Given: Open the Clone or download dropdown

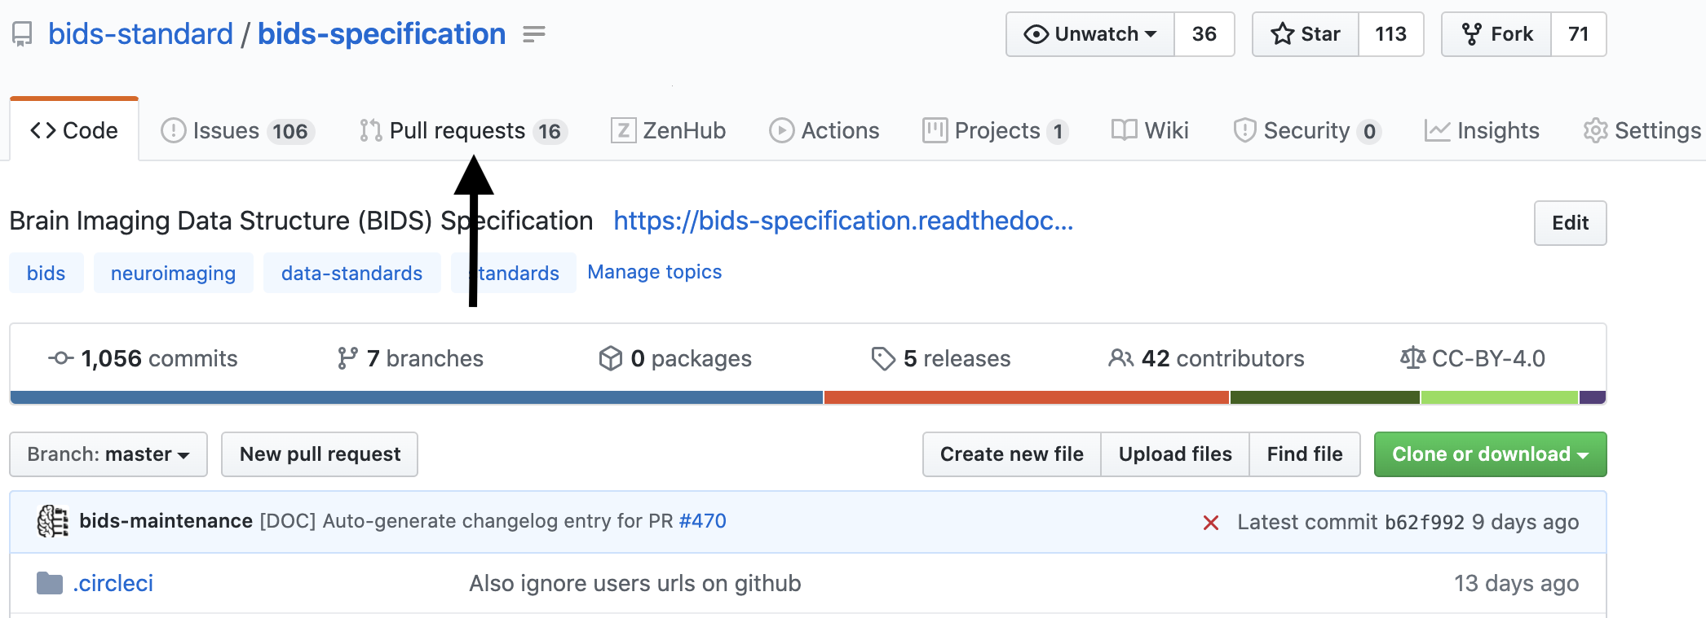Looking at the screenshot, I should [1489, 454].
